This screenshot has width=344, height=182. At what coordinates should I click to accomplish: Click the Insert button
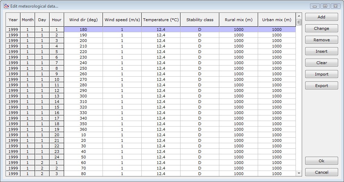click(321, 51)
